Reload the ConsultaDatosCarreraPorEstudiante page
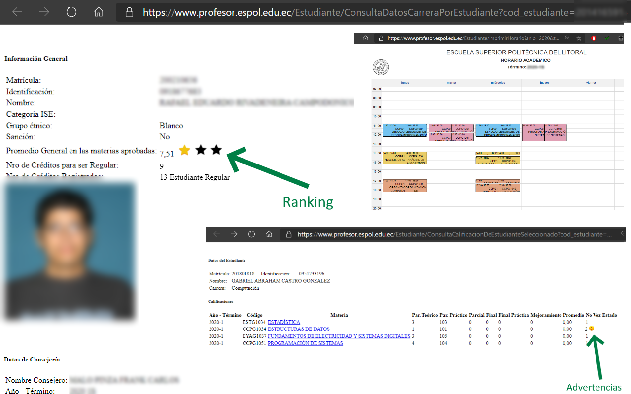631x394 pixels. (71, 12)
